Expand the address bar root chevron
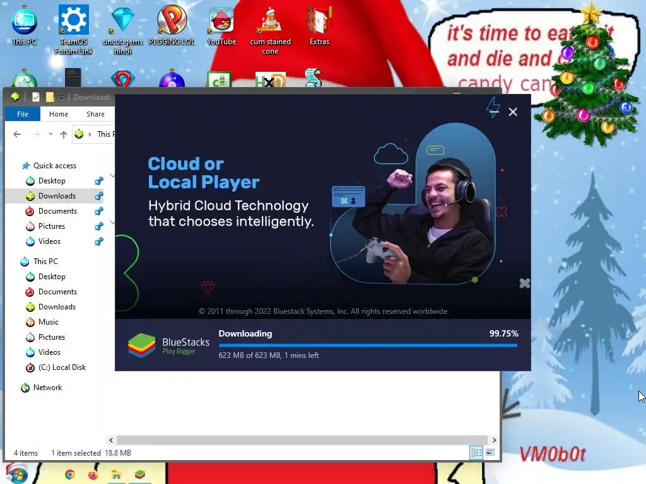Screen dimensions: 646x484 click(x=90, y=134)
